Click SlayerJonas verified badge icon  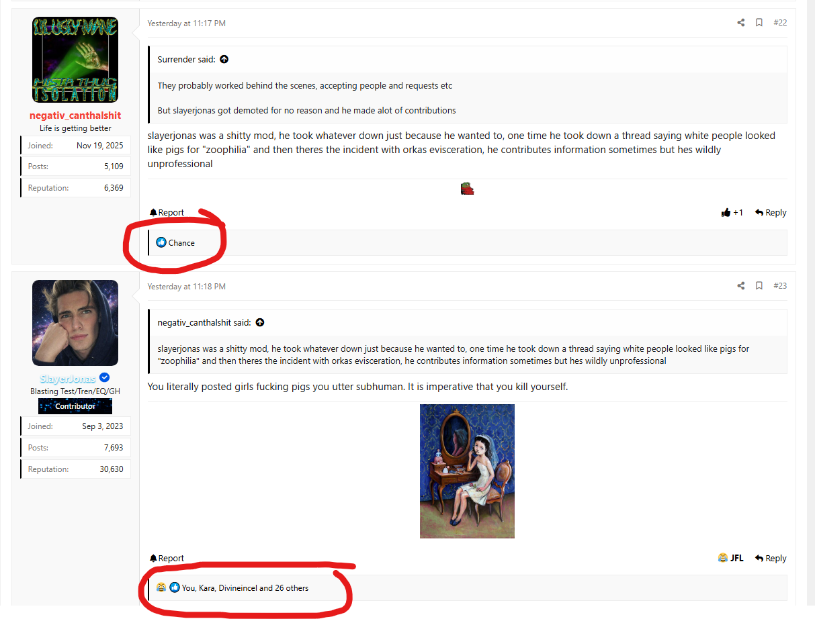coord(105,378)
